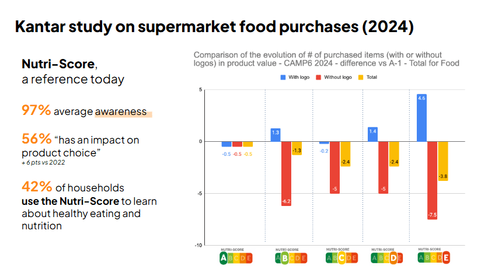Select the yellow bar labeled -1.3
The height and width of the screenshot is (269, 481).
click(297, 148)
